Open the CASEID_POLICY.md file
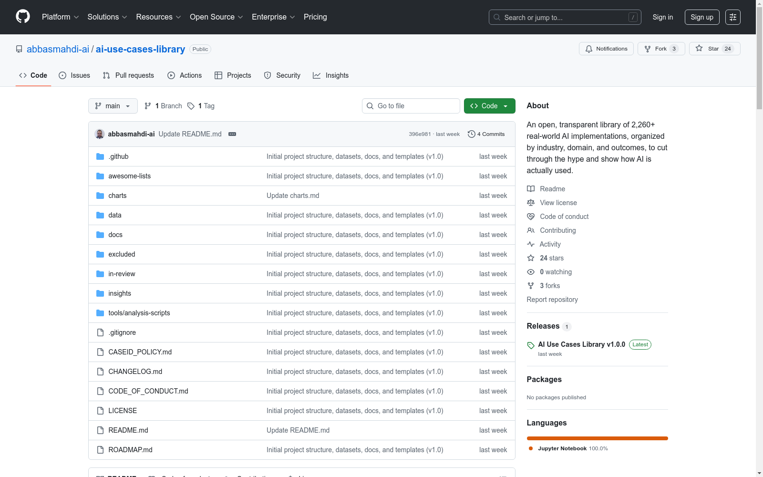Image resolution: width=763 pixels, height=477 pixels. click(x=140, y=352)
